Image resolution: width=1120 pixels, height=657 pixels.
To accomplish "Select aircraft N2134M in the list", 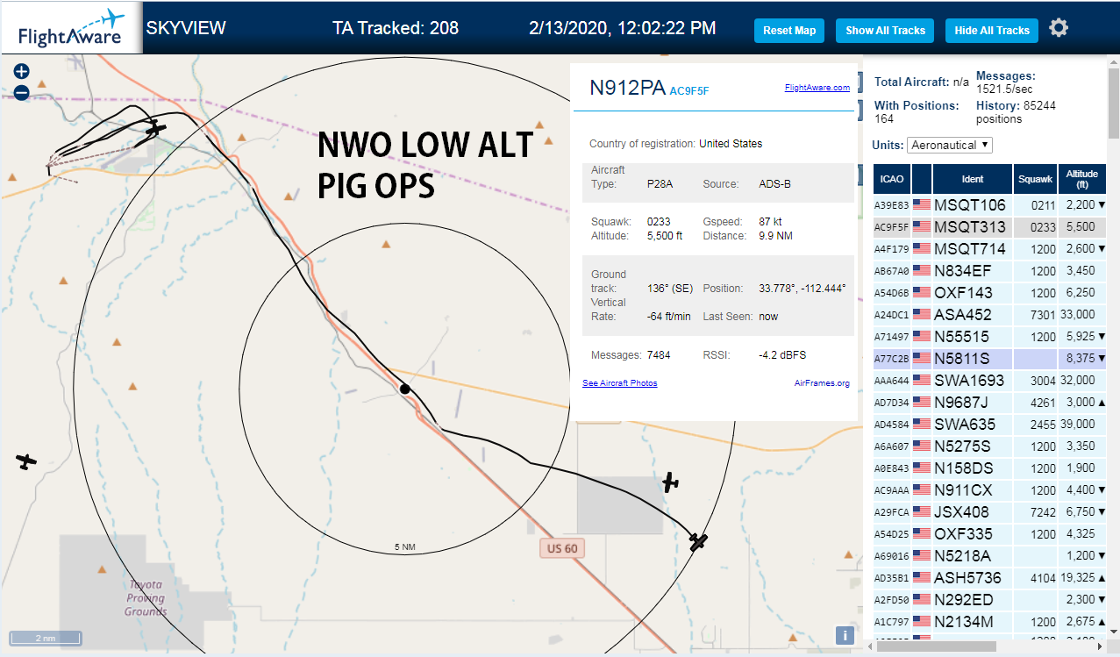I will pyautogui.click(x=990, y=621).
